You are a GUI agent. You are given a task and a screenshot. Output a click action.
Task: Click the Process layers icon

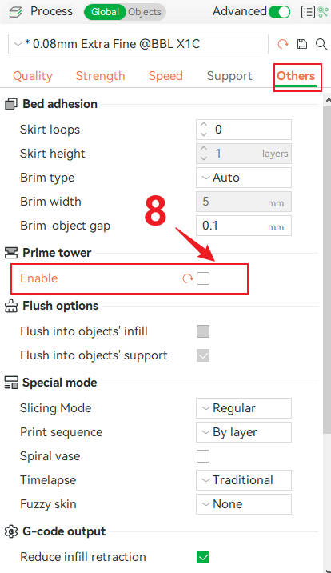(15, 12)
